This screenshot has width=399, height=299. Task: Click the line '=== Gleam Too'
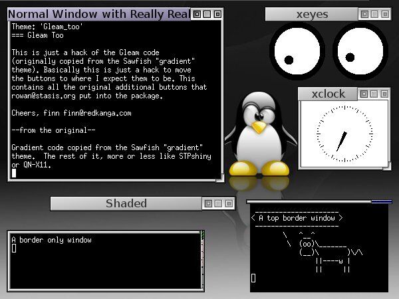coord(38,35)
